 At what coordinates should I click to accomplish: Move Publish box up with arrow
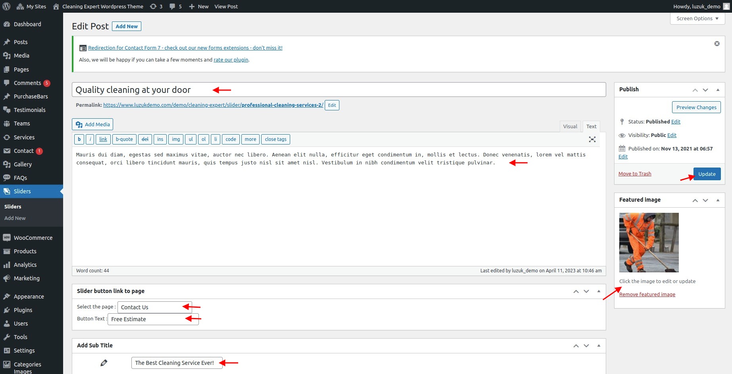click(x=695, y=90)
